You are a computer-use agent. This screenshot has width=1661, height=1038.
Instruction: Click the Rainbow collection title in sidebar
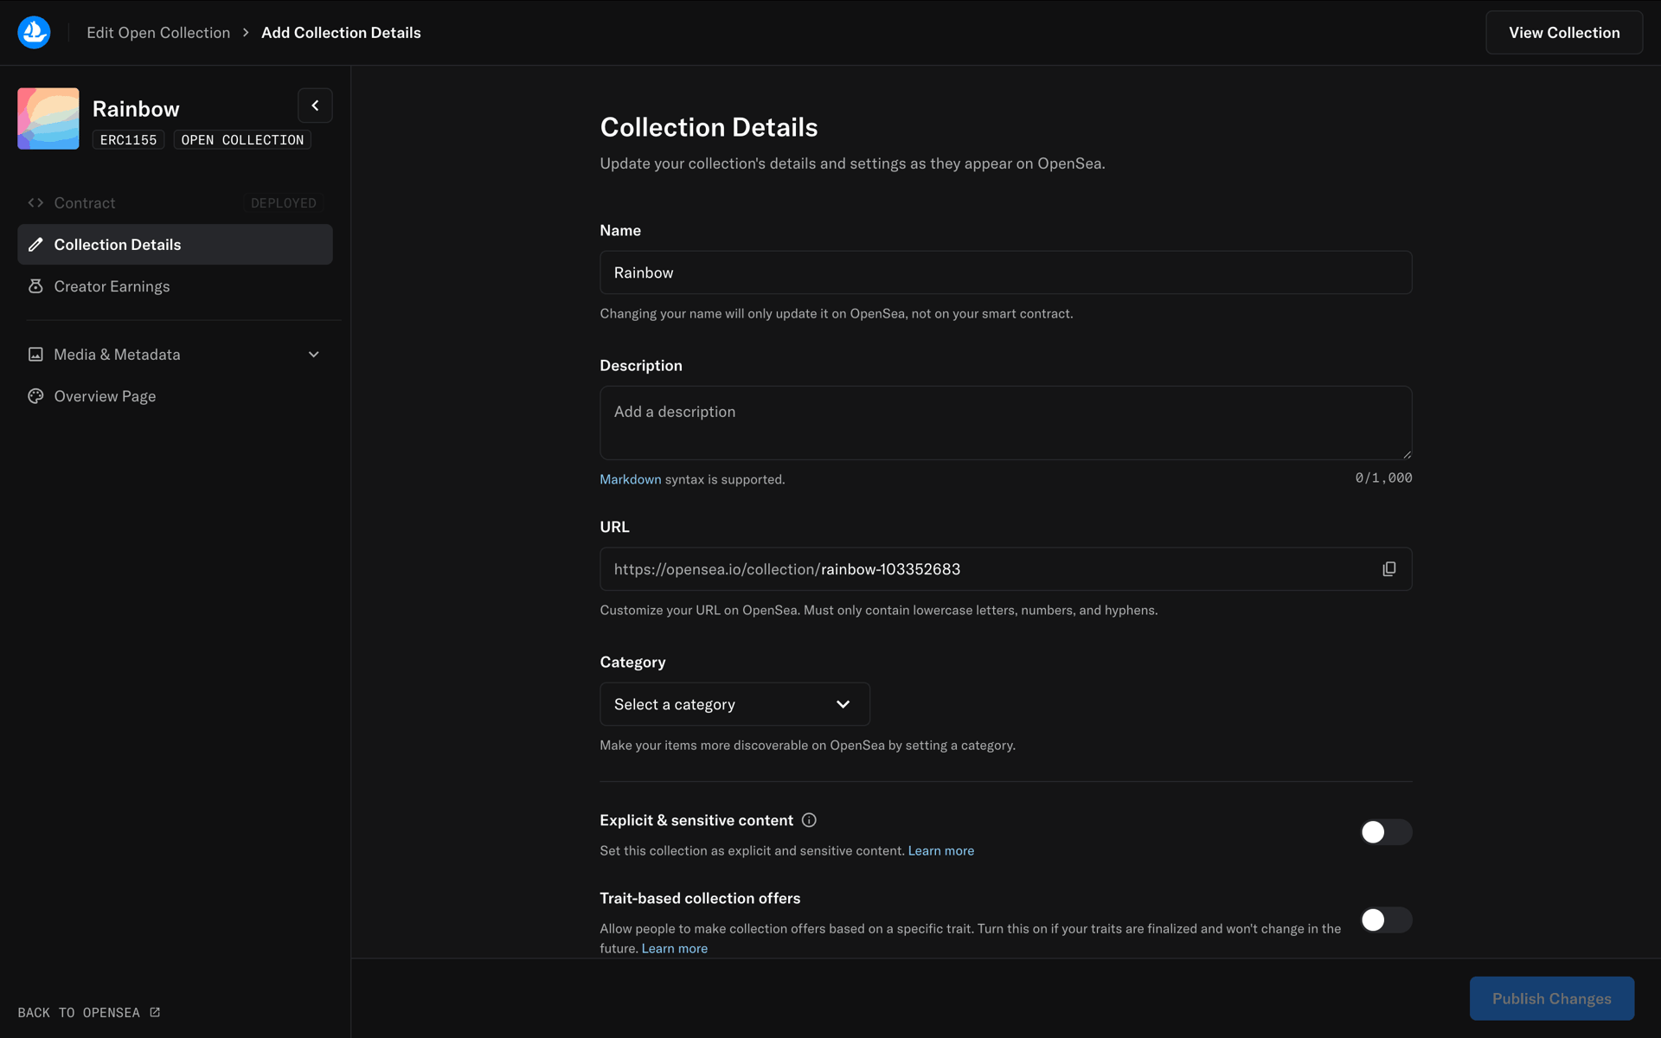tap(136, 109)
